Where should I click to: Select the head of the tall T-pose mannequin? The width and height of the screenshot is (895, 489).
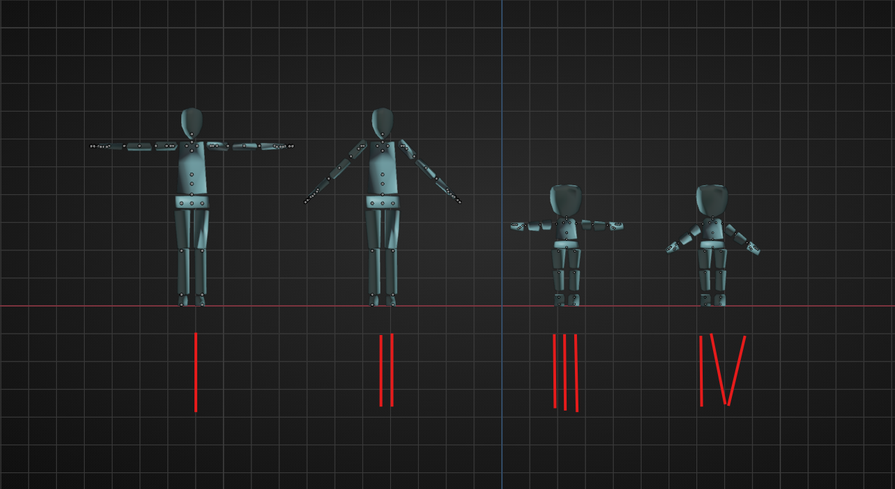(192, 122)
